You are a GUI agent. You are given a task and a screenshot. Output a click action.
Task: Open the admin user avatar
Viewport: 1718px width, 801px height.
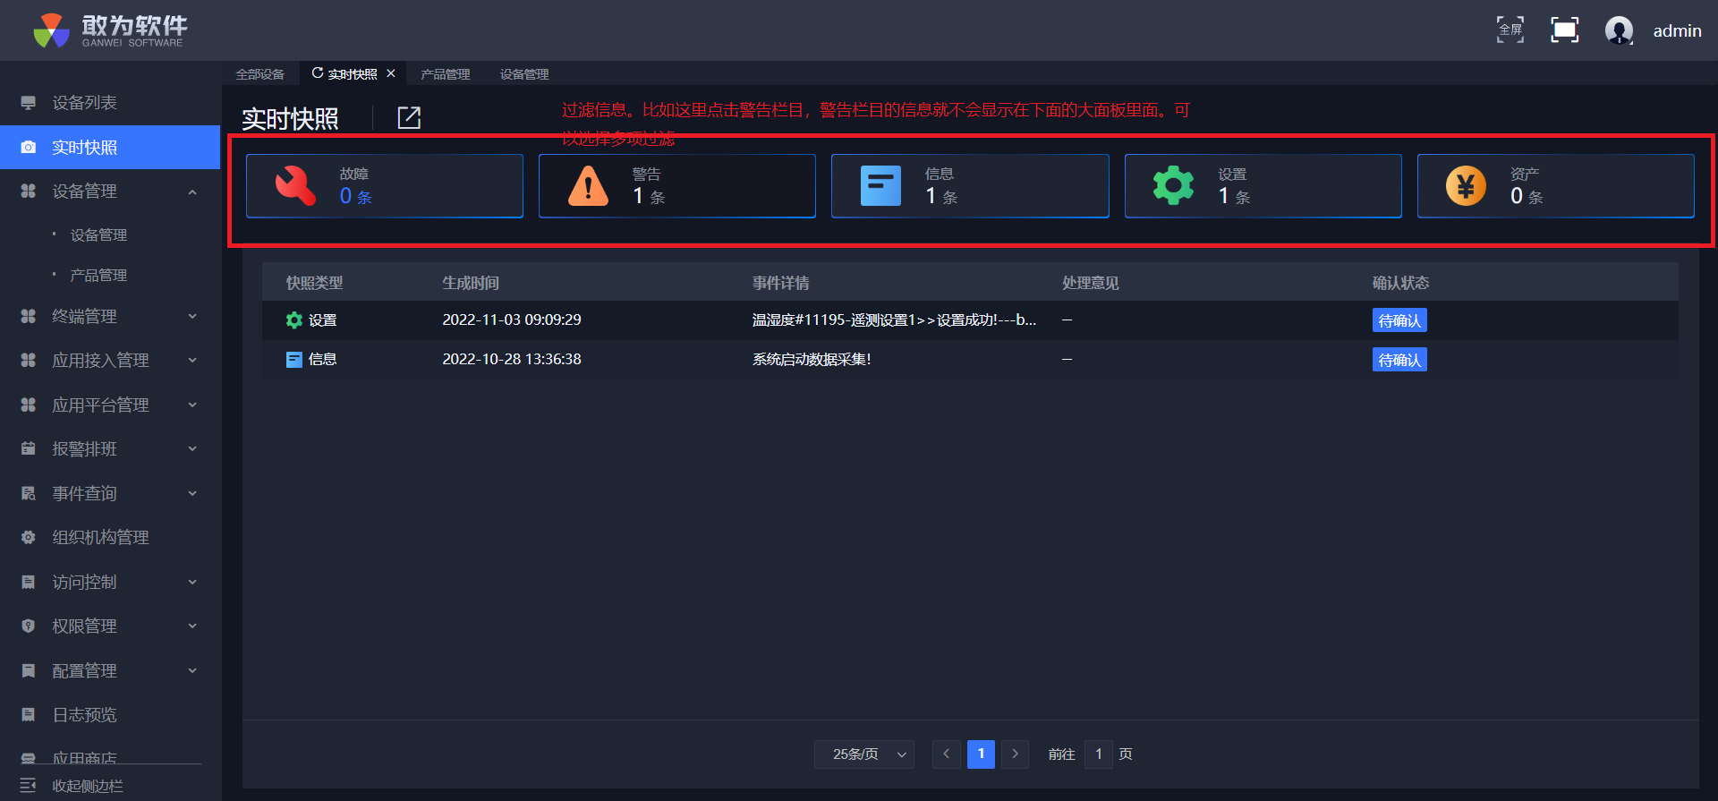[x=1619, y=30]
